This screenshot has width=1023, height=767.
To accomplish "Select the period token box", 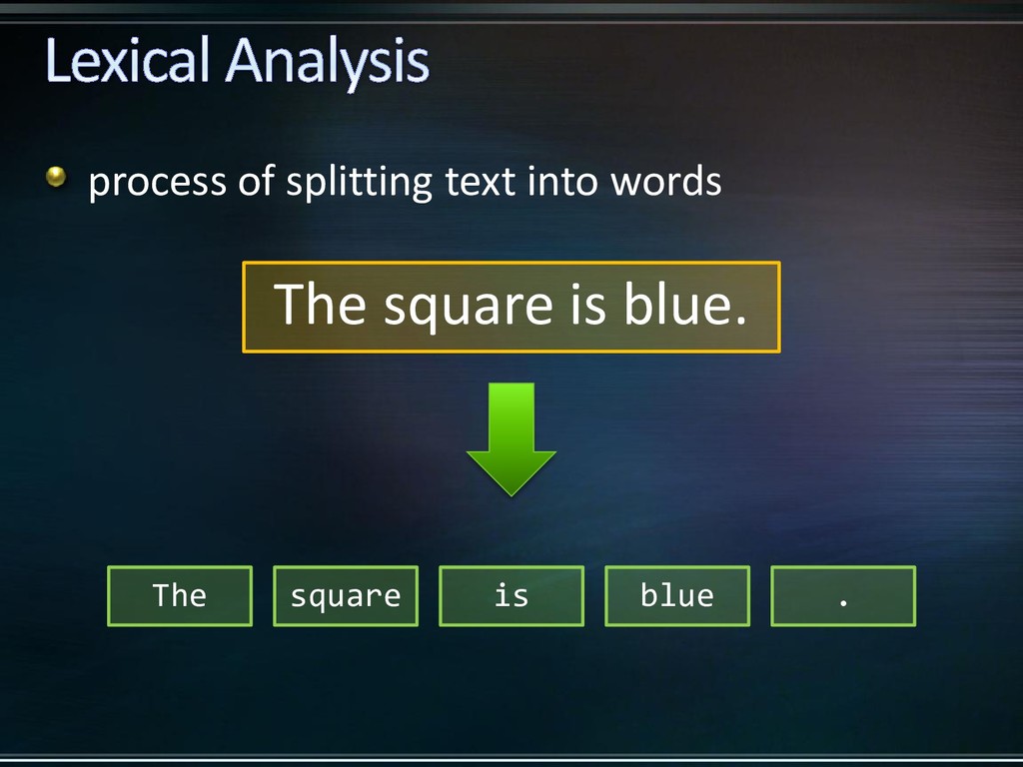I will coord(843,596).
